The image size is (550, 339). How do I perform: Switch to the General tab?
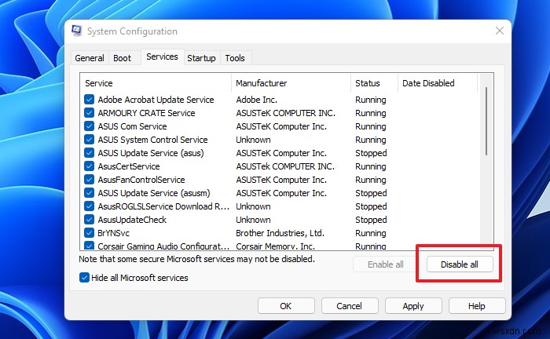[90, 58]
